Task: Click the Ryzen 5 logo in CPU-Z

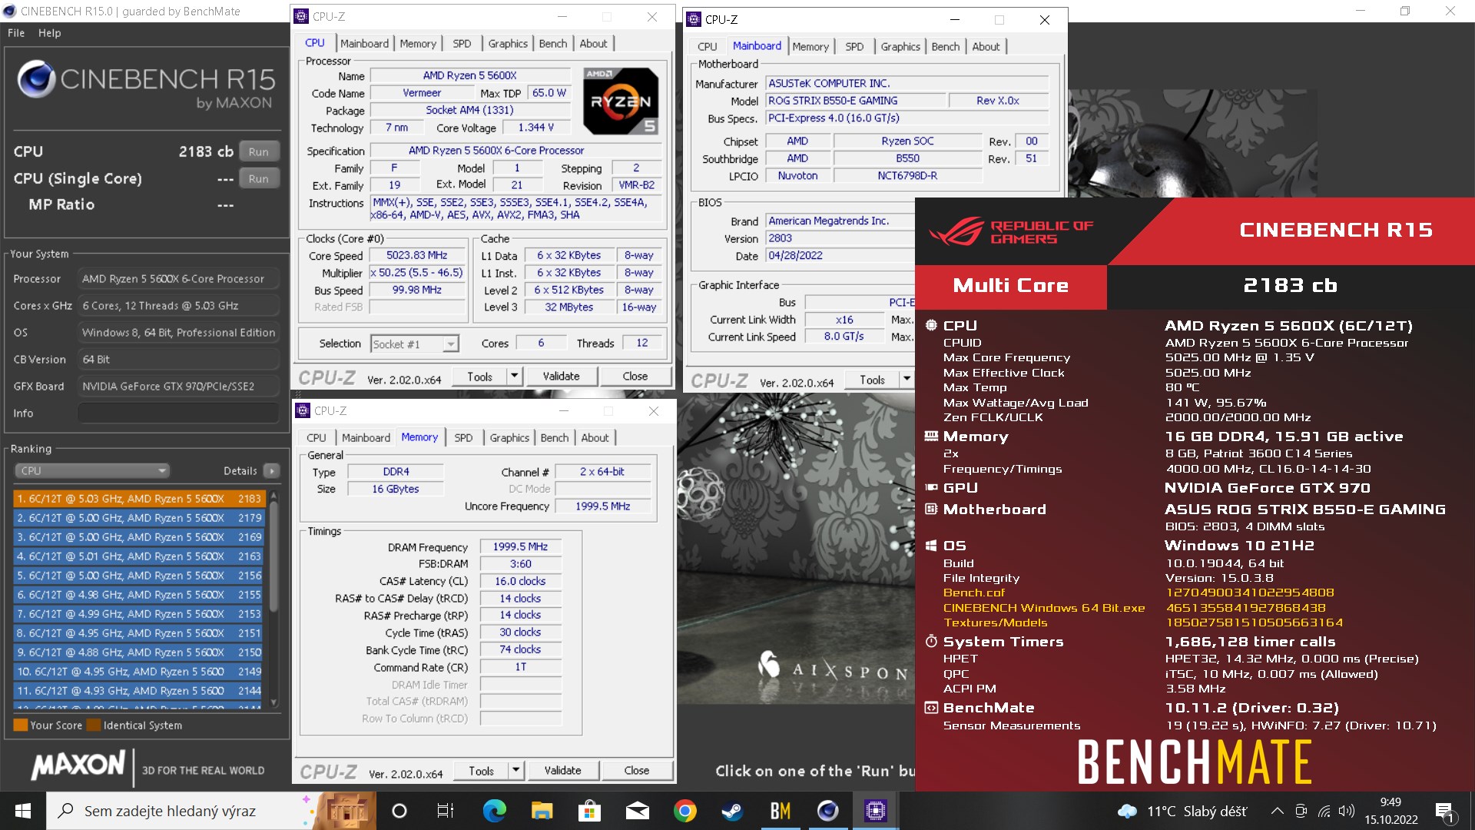Action: 621,101
